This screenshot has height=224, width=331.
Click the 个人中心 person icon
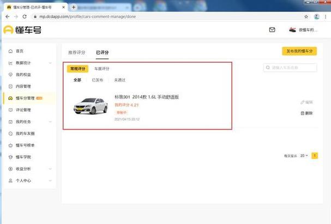10,181
